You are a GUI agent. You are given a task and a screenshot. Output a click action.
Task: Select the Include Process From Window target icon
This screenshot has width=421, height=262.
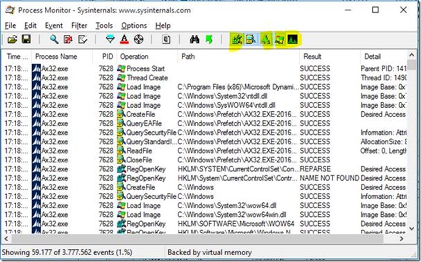pyautogui.click(x=138, y=40)
